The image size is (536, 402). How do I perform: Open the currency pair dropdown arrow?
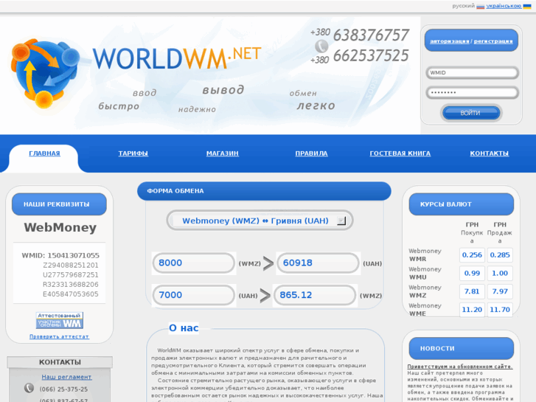point(341,221)
